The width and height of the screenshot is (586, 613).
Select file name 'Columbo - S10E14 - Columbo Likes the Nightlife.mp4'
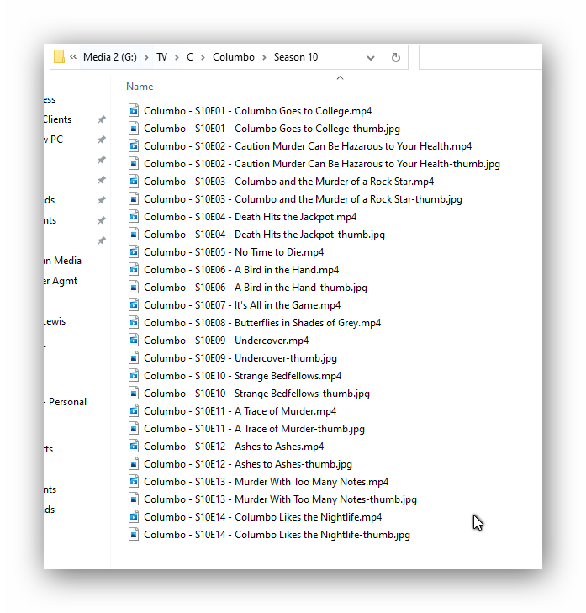coord(262,517)
